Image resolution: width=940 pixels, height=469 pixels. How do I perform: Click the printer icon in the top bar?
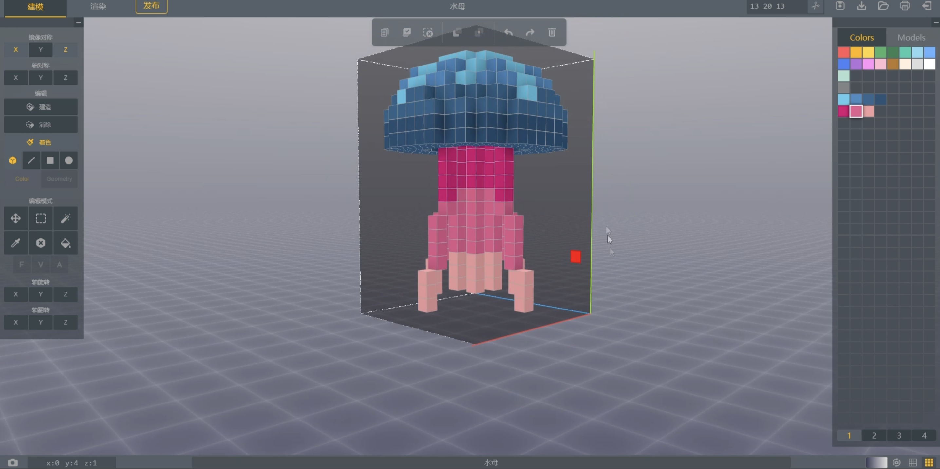pyautogui.click(x=905, y=6)
